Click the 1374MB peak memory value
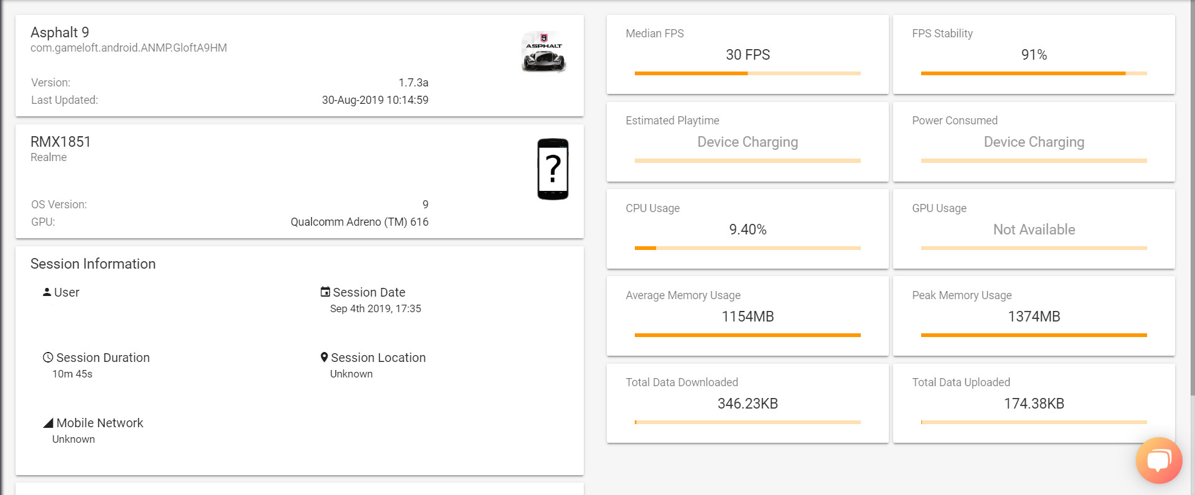Screen dimensions: 1195x495 (1034, 317)
